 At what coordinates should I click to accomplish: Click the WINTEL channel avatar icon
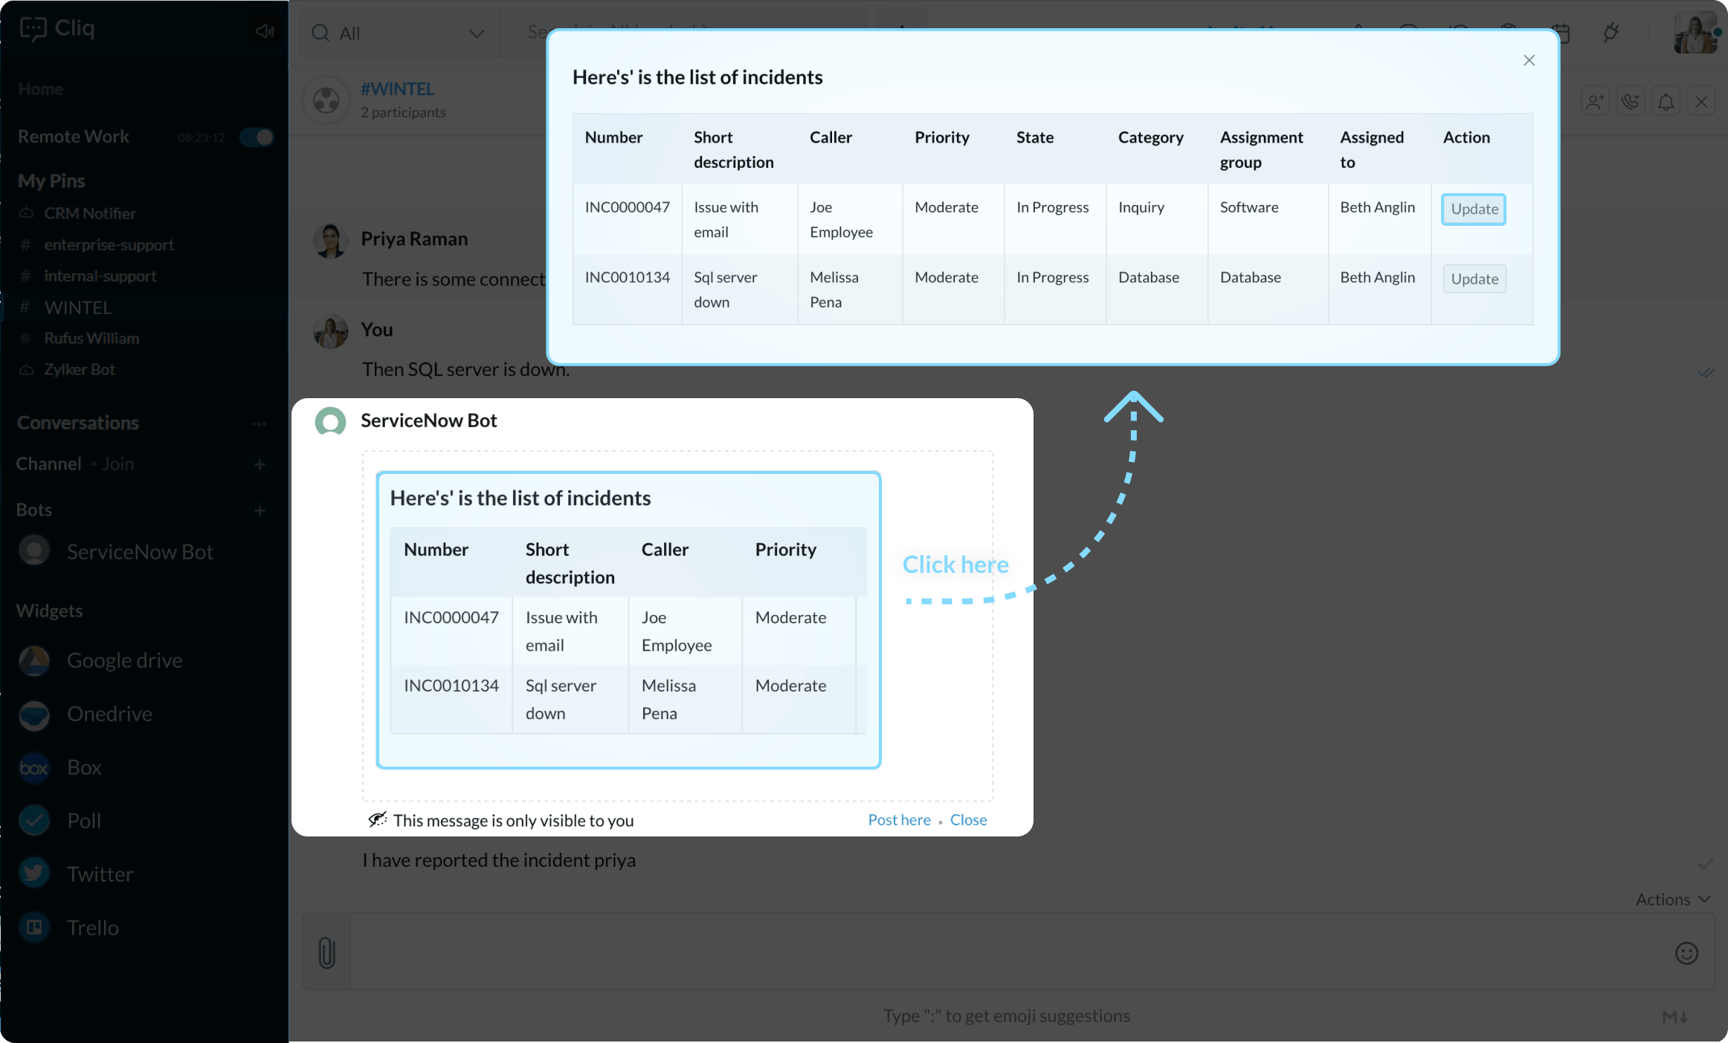[326, 100]
